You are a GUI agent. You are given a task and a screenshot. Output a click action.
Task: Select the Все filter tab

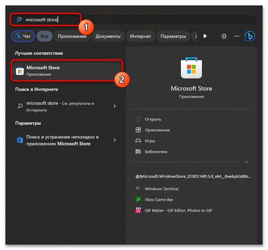[x=45, y=36]
